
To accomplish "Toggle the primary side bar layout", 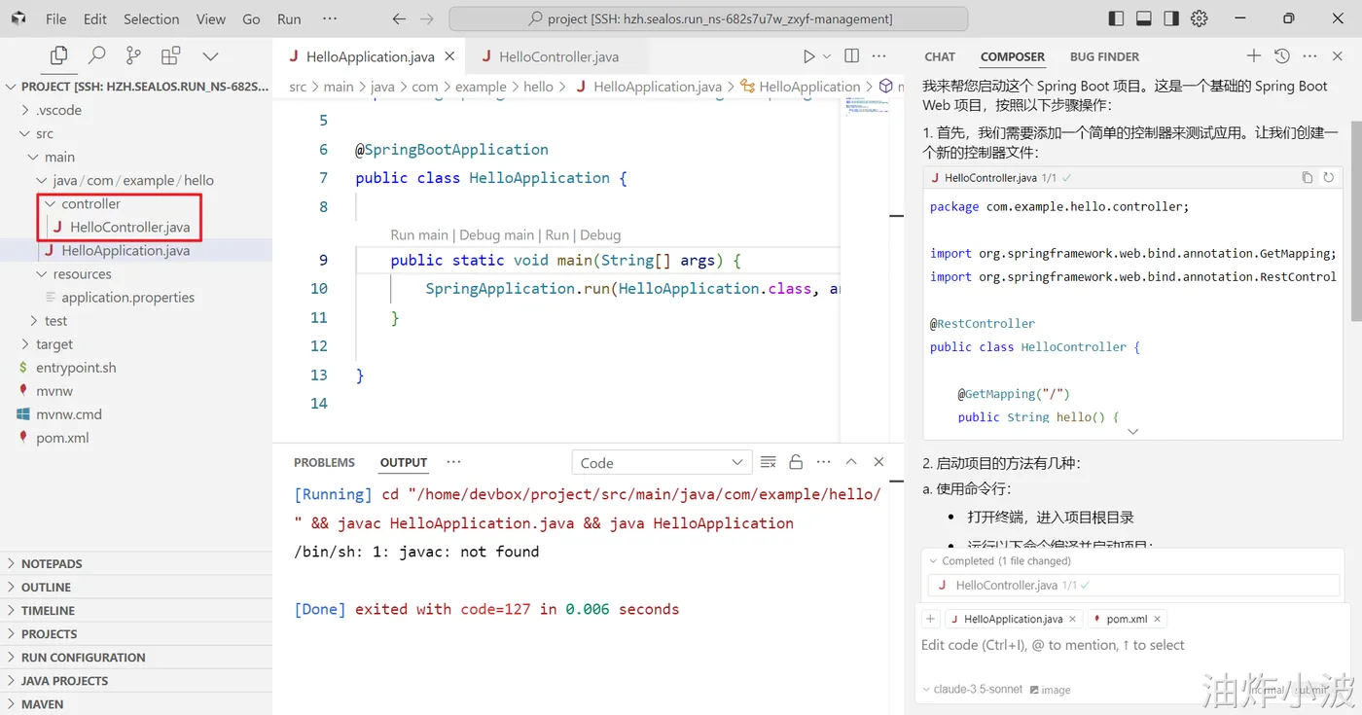I will (x=1116, y=18).
